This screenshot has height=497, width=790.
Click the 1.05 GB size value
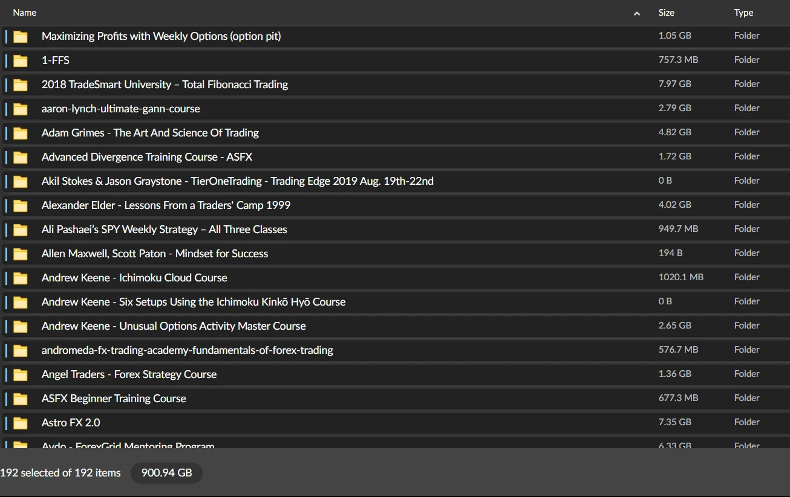pyautogui.click(x=675, y=36)
